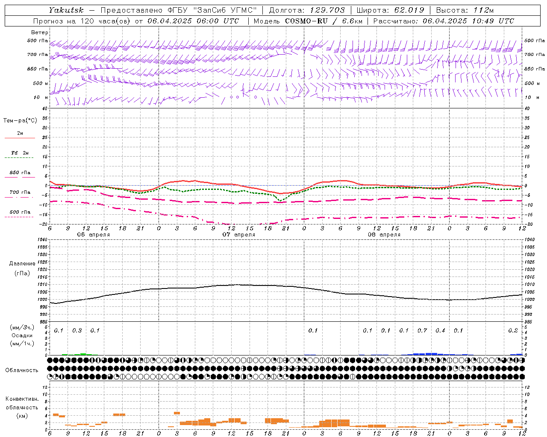Select the provider text ФГБУ "ЗапСиб УГМС"
This screenshot has width=547, height=437.
[x=213, y=10]
